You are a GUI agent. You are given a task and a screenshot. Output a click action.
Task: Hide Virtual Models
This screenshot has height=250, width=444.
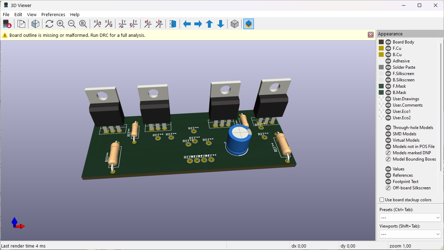coord(388,140)
